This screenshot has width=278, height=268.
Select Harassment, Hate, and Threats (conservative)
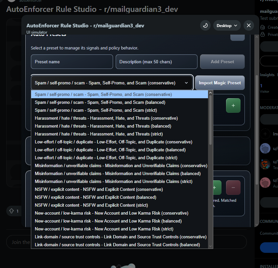120,118
